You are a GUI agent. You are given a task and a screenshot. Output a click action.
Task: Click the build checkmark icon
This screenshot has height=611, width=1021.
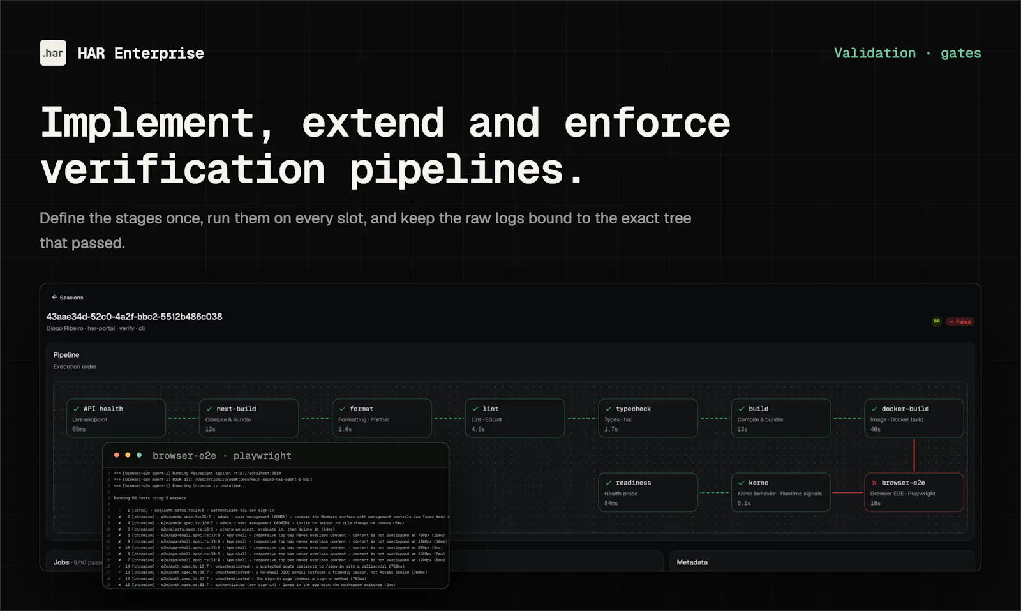pyautogui.click(x=742, y=409)
